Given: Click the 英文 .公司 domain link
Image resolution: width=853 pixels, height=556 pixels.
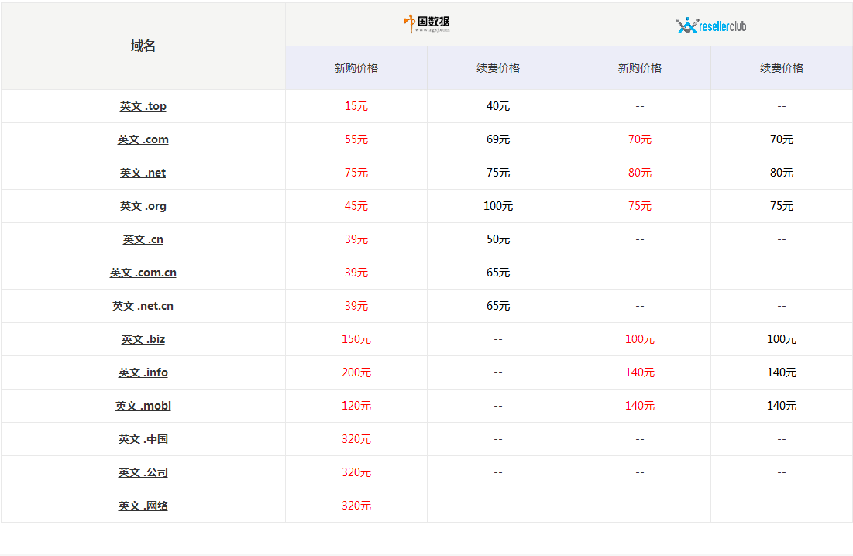Looking at the screenshot, I should click(143, 472).
